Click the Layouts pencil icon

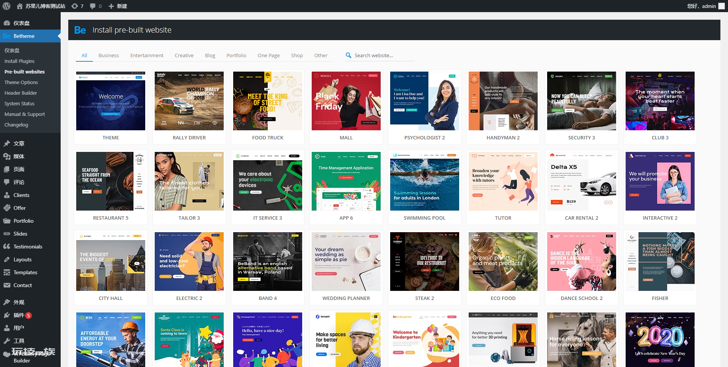pyautogui.click(x=7, y=259)
